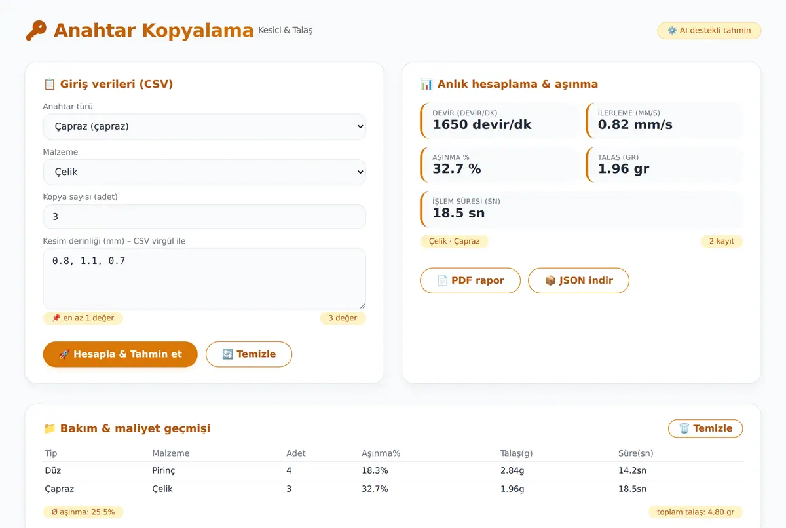Viewport: 786px width, 528px height.
Task: Click the 'JSON indir' button
Action: click(578, 280)
